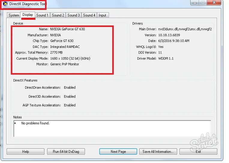229x163 pixels.
Task: Click driver model 'WDDM 1.1'
Action: (166, 58)
